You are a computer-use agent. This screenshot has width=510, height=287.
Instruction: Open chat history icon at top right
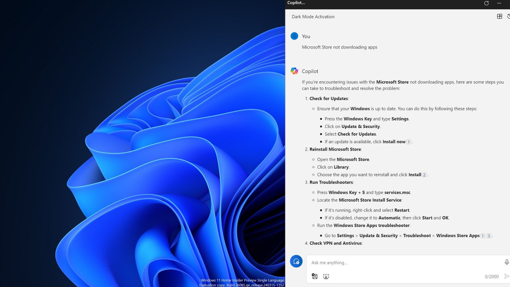[508, 16]
